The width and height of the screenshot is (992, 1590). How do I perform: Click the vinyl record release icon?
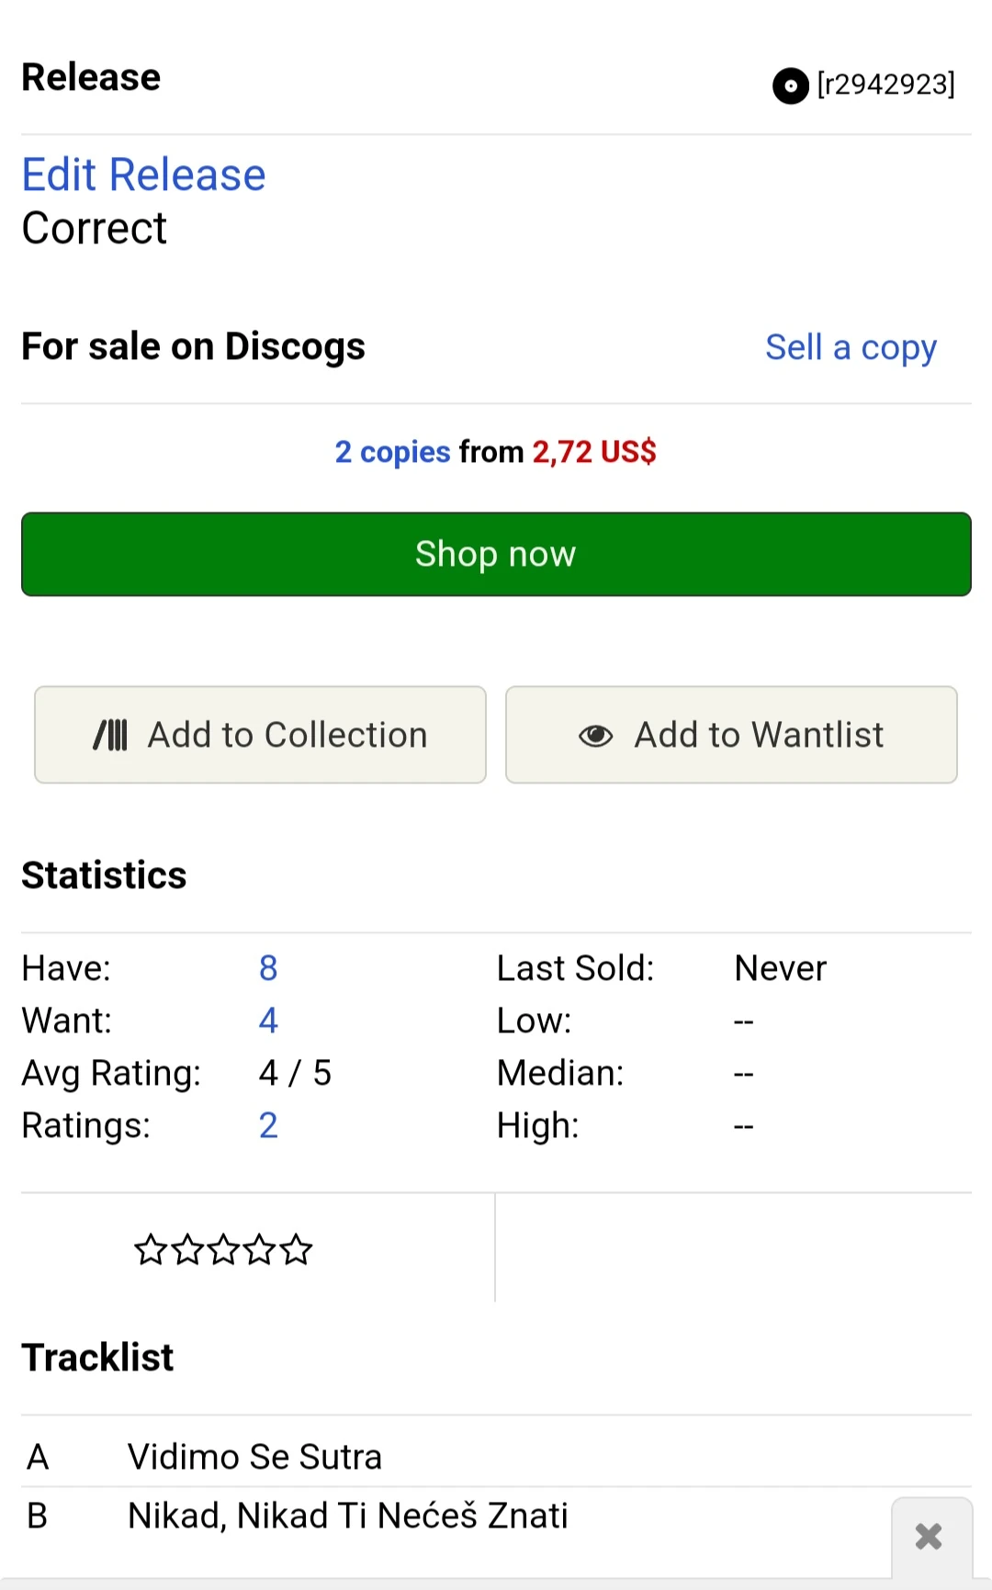(790, 85)
